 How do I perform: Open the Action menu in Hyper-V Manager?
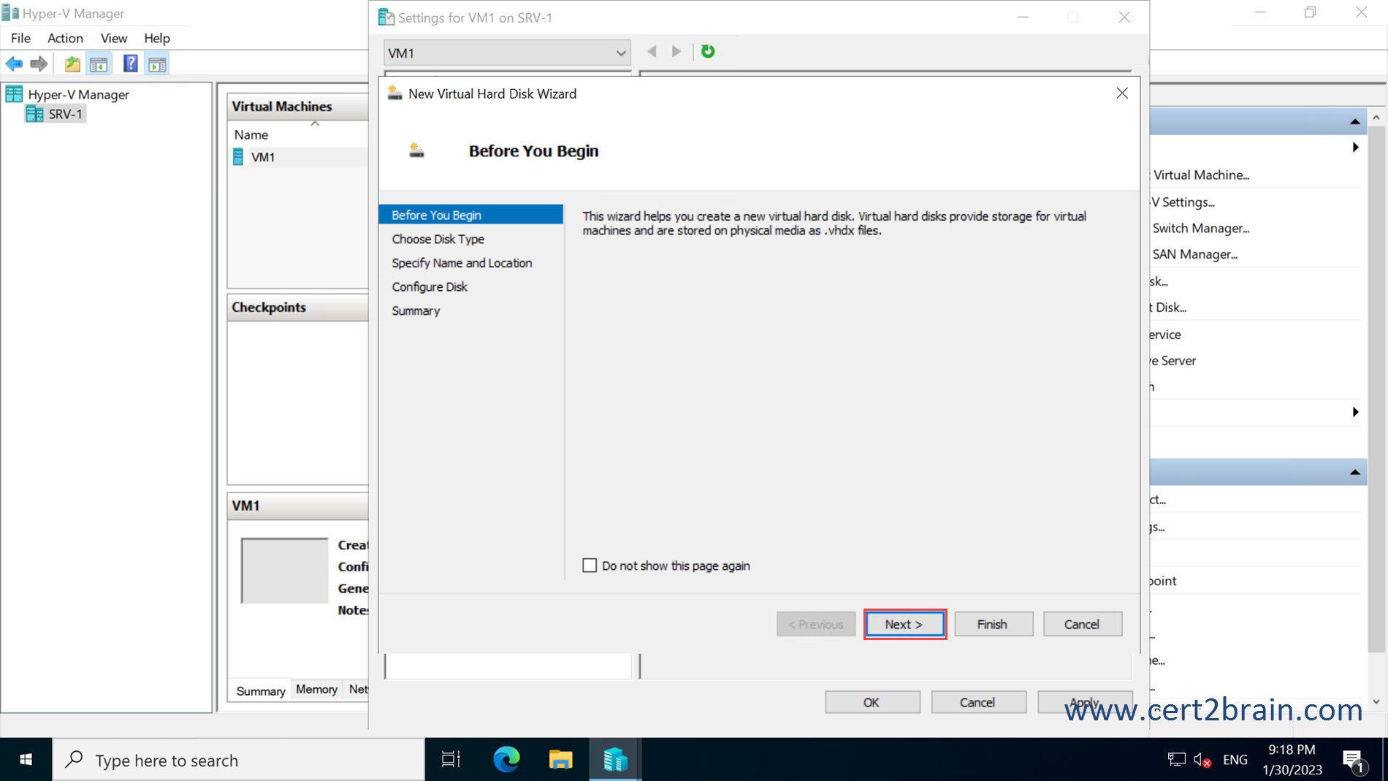point(64,38)
